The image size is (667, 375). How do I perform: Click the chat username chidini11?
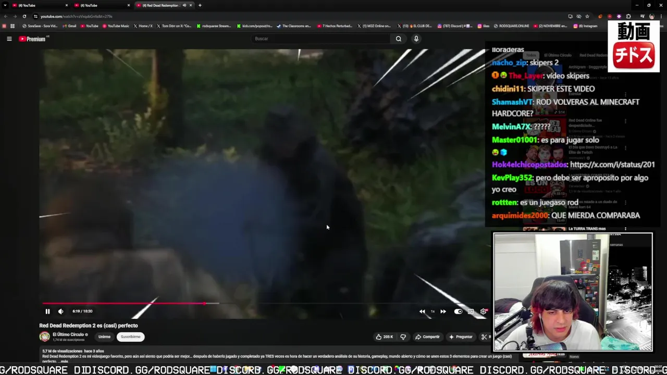[x=509, y=89]
